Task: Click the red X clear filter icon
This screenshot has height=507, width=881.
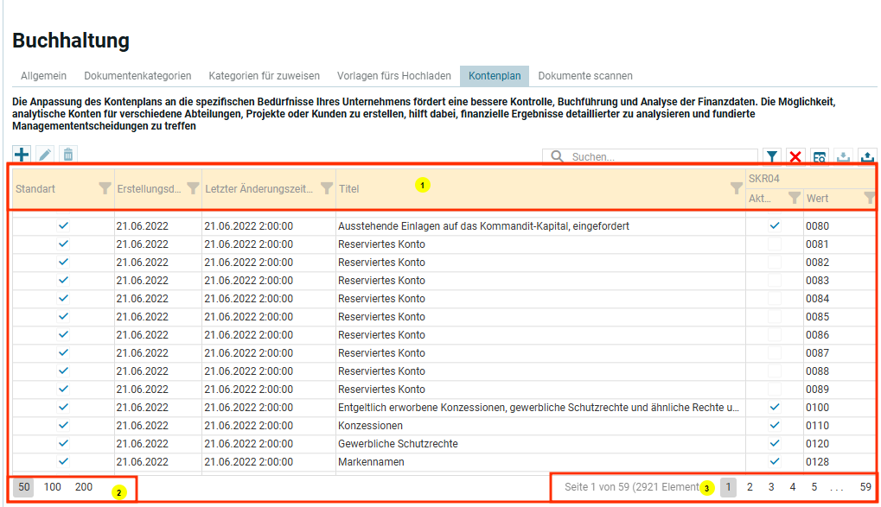Action: [x=795, y=157]
